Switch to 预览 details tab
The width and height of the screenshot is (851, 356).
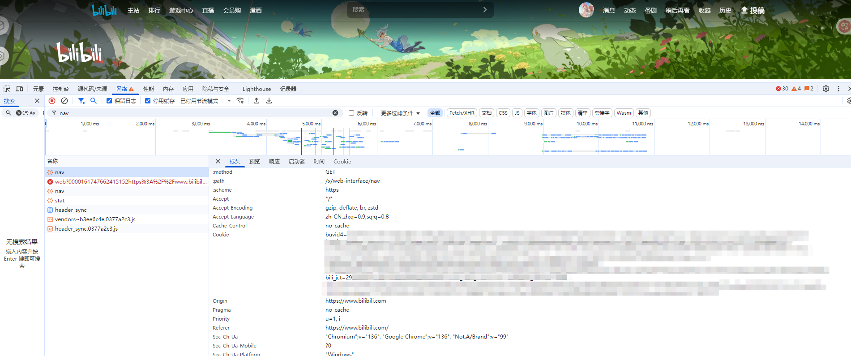255,161
